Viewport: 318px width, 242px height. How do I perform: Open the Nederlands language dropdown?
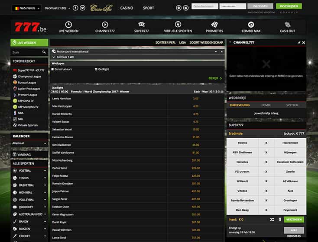[x=26, y=8]
